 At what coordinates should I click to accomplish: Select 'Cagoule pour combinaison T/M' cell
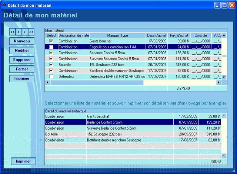pos(117,47)
